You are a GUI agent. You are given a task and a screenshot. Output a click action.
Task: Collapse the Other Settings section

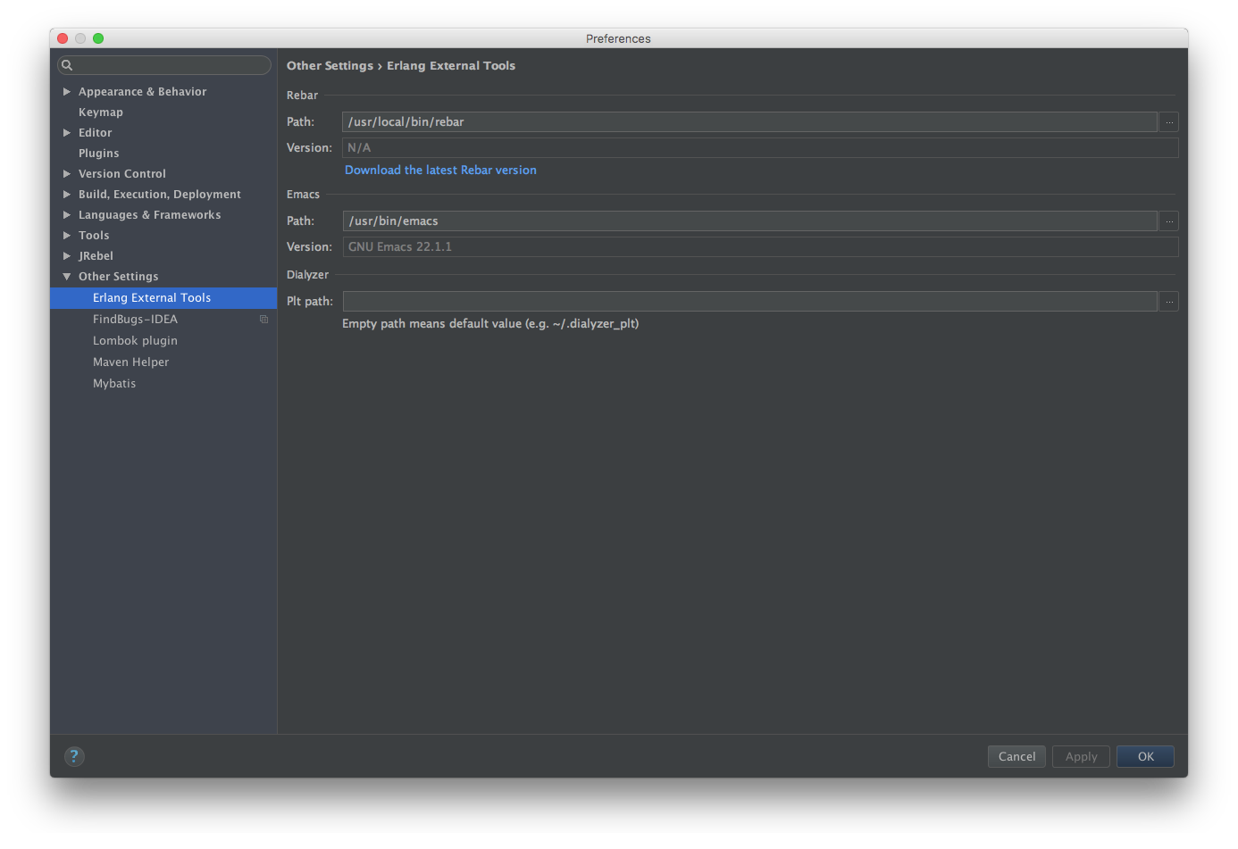tap(67, 277)
